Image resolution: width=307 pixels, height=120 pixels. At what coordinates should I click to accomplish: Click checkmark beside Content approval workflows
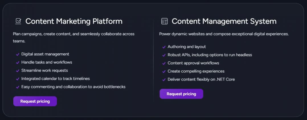[x=164, y=63]
